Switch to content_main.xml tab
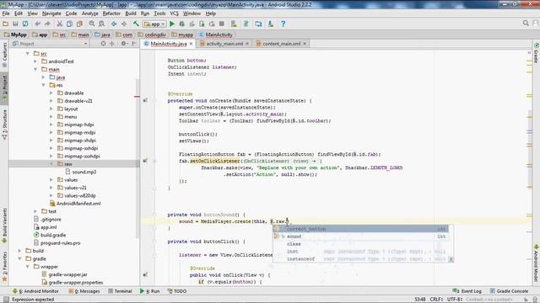Screen dimensions: 540x303 (x=281, y=44)
